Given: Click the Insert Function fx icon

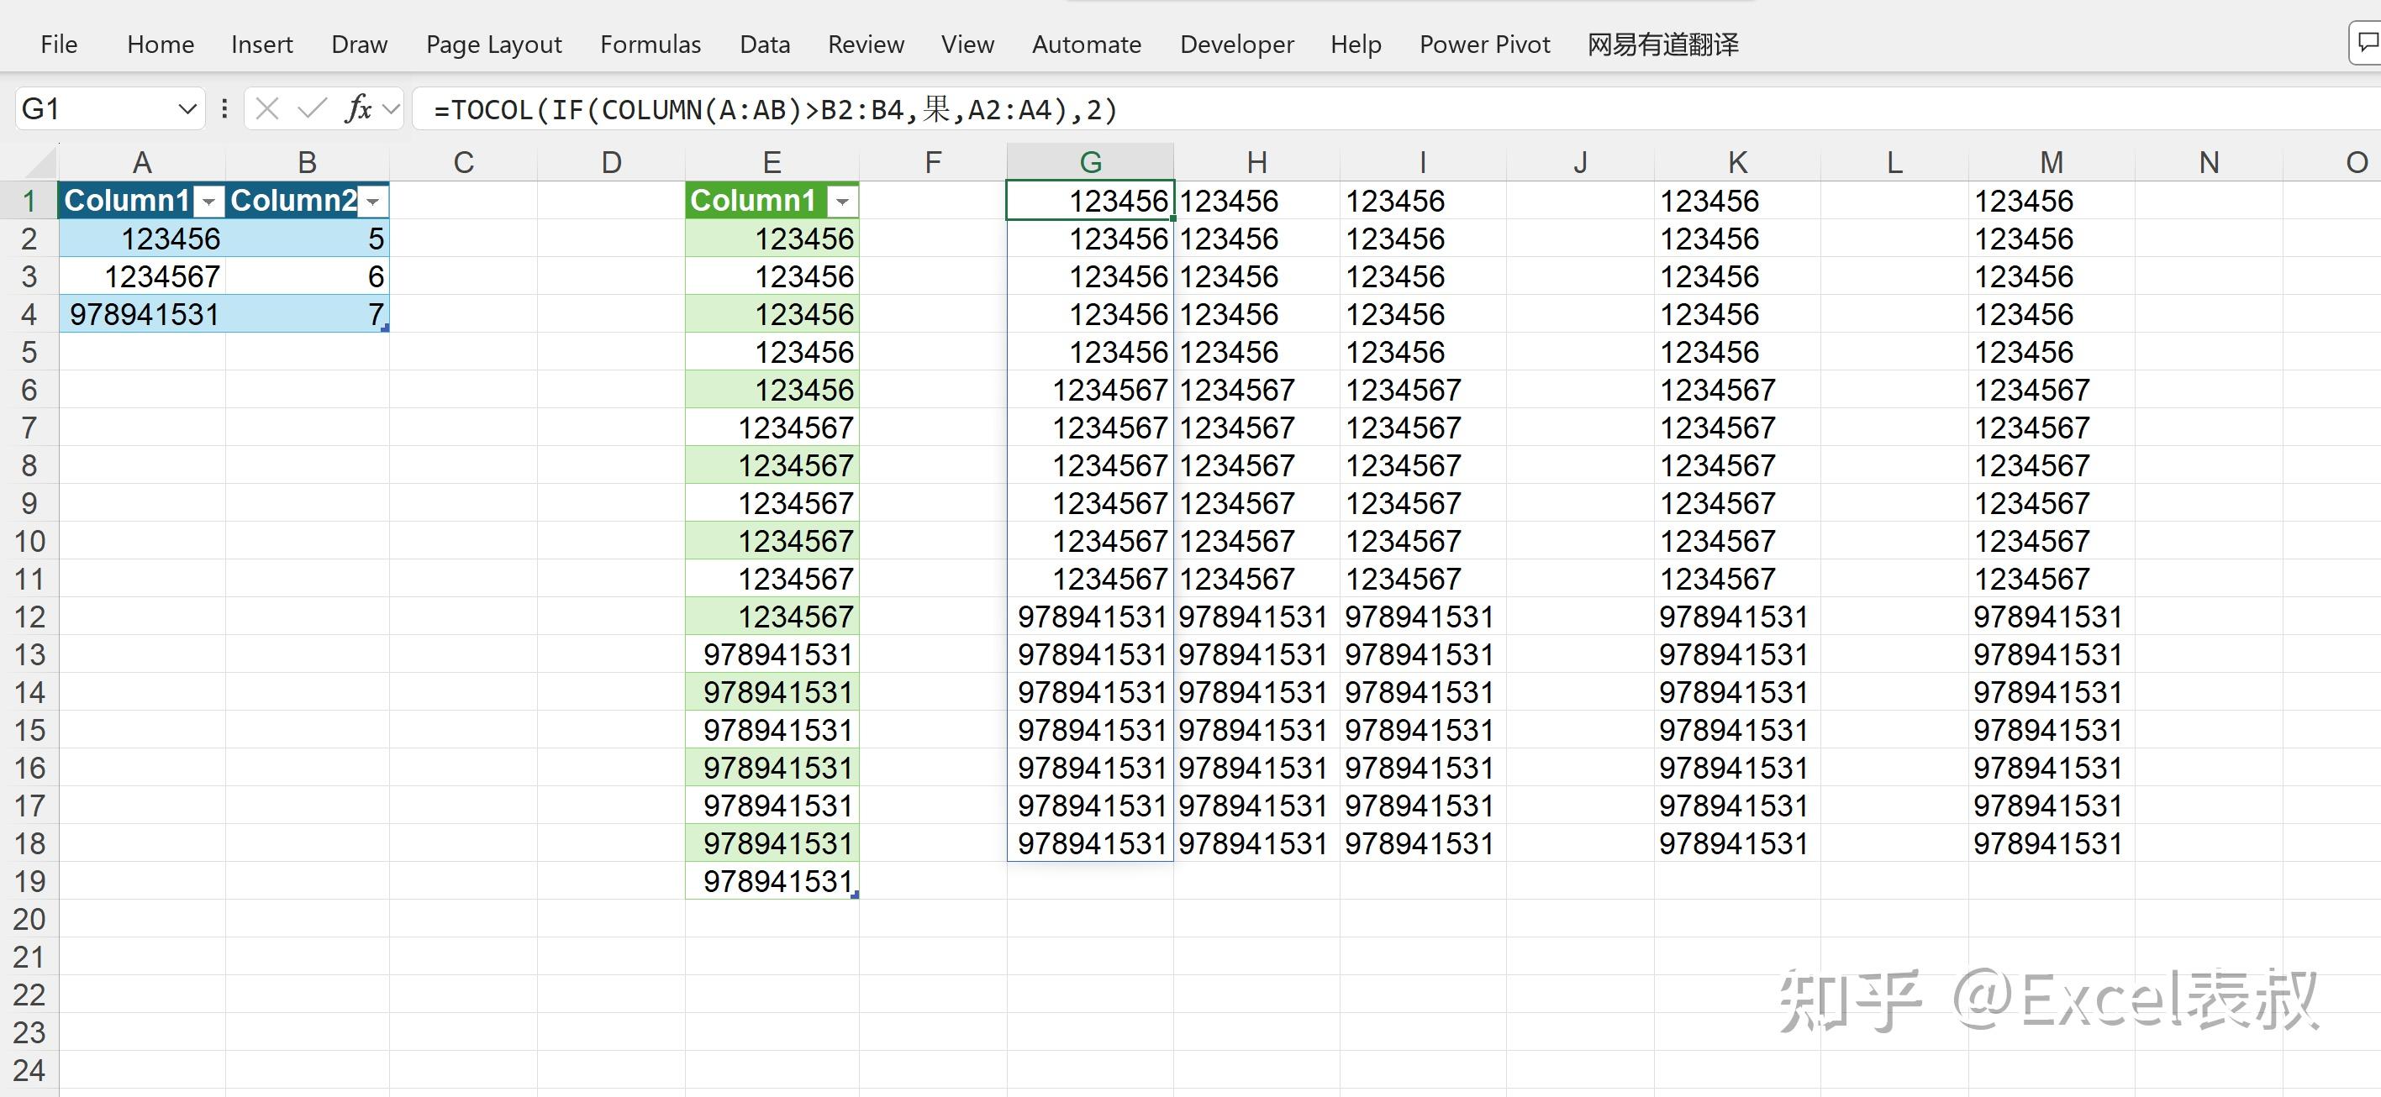Looking at the screenshot, I should [x=358, y=110].
